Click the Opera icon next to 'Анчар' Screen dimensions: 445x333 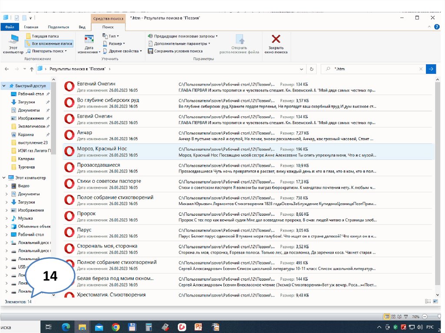[x=69, y=135]
